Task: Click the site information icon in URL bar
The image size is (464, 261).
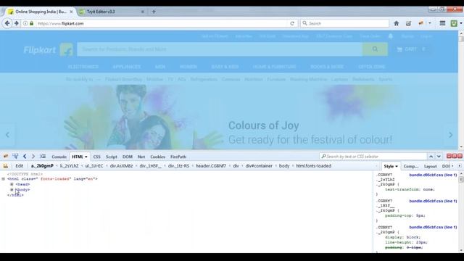Action: pos(25,23)
